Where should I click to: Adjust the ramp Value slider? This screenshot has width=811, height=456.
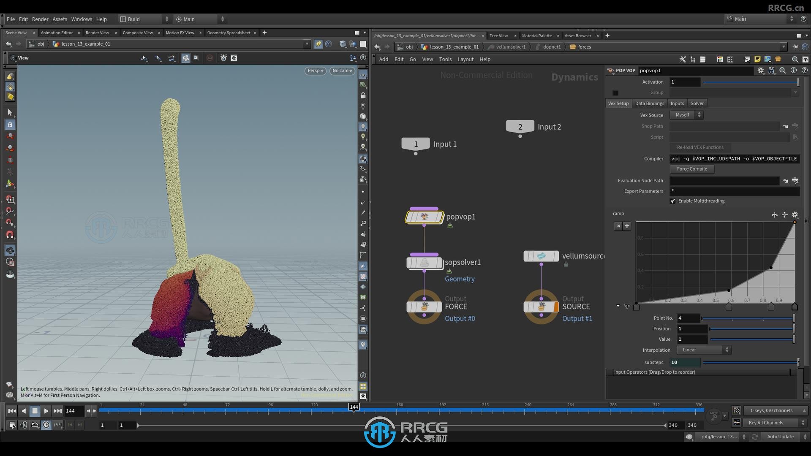click(x=752, y=339)
